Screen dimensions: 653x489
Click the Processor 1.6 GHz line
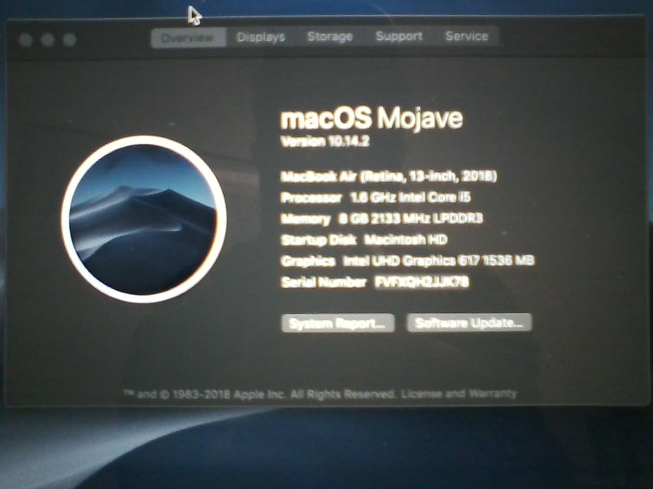click(375, 197)
